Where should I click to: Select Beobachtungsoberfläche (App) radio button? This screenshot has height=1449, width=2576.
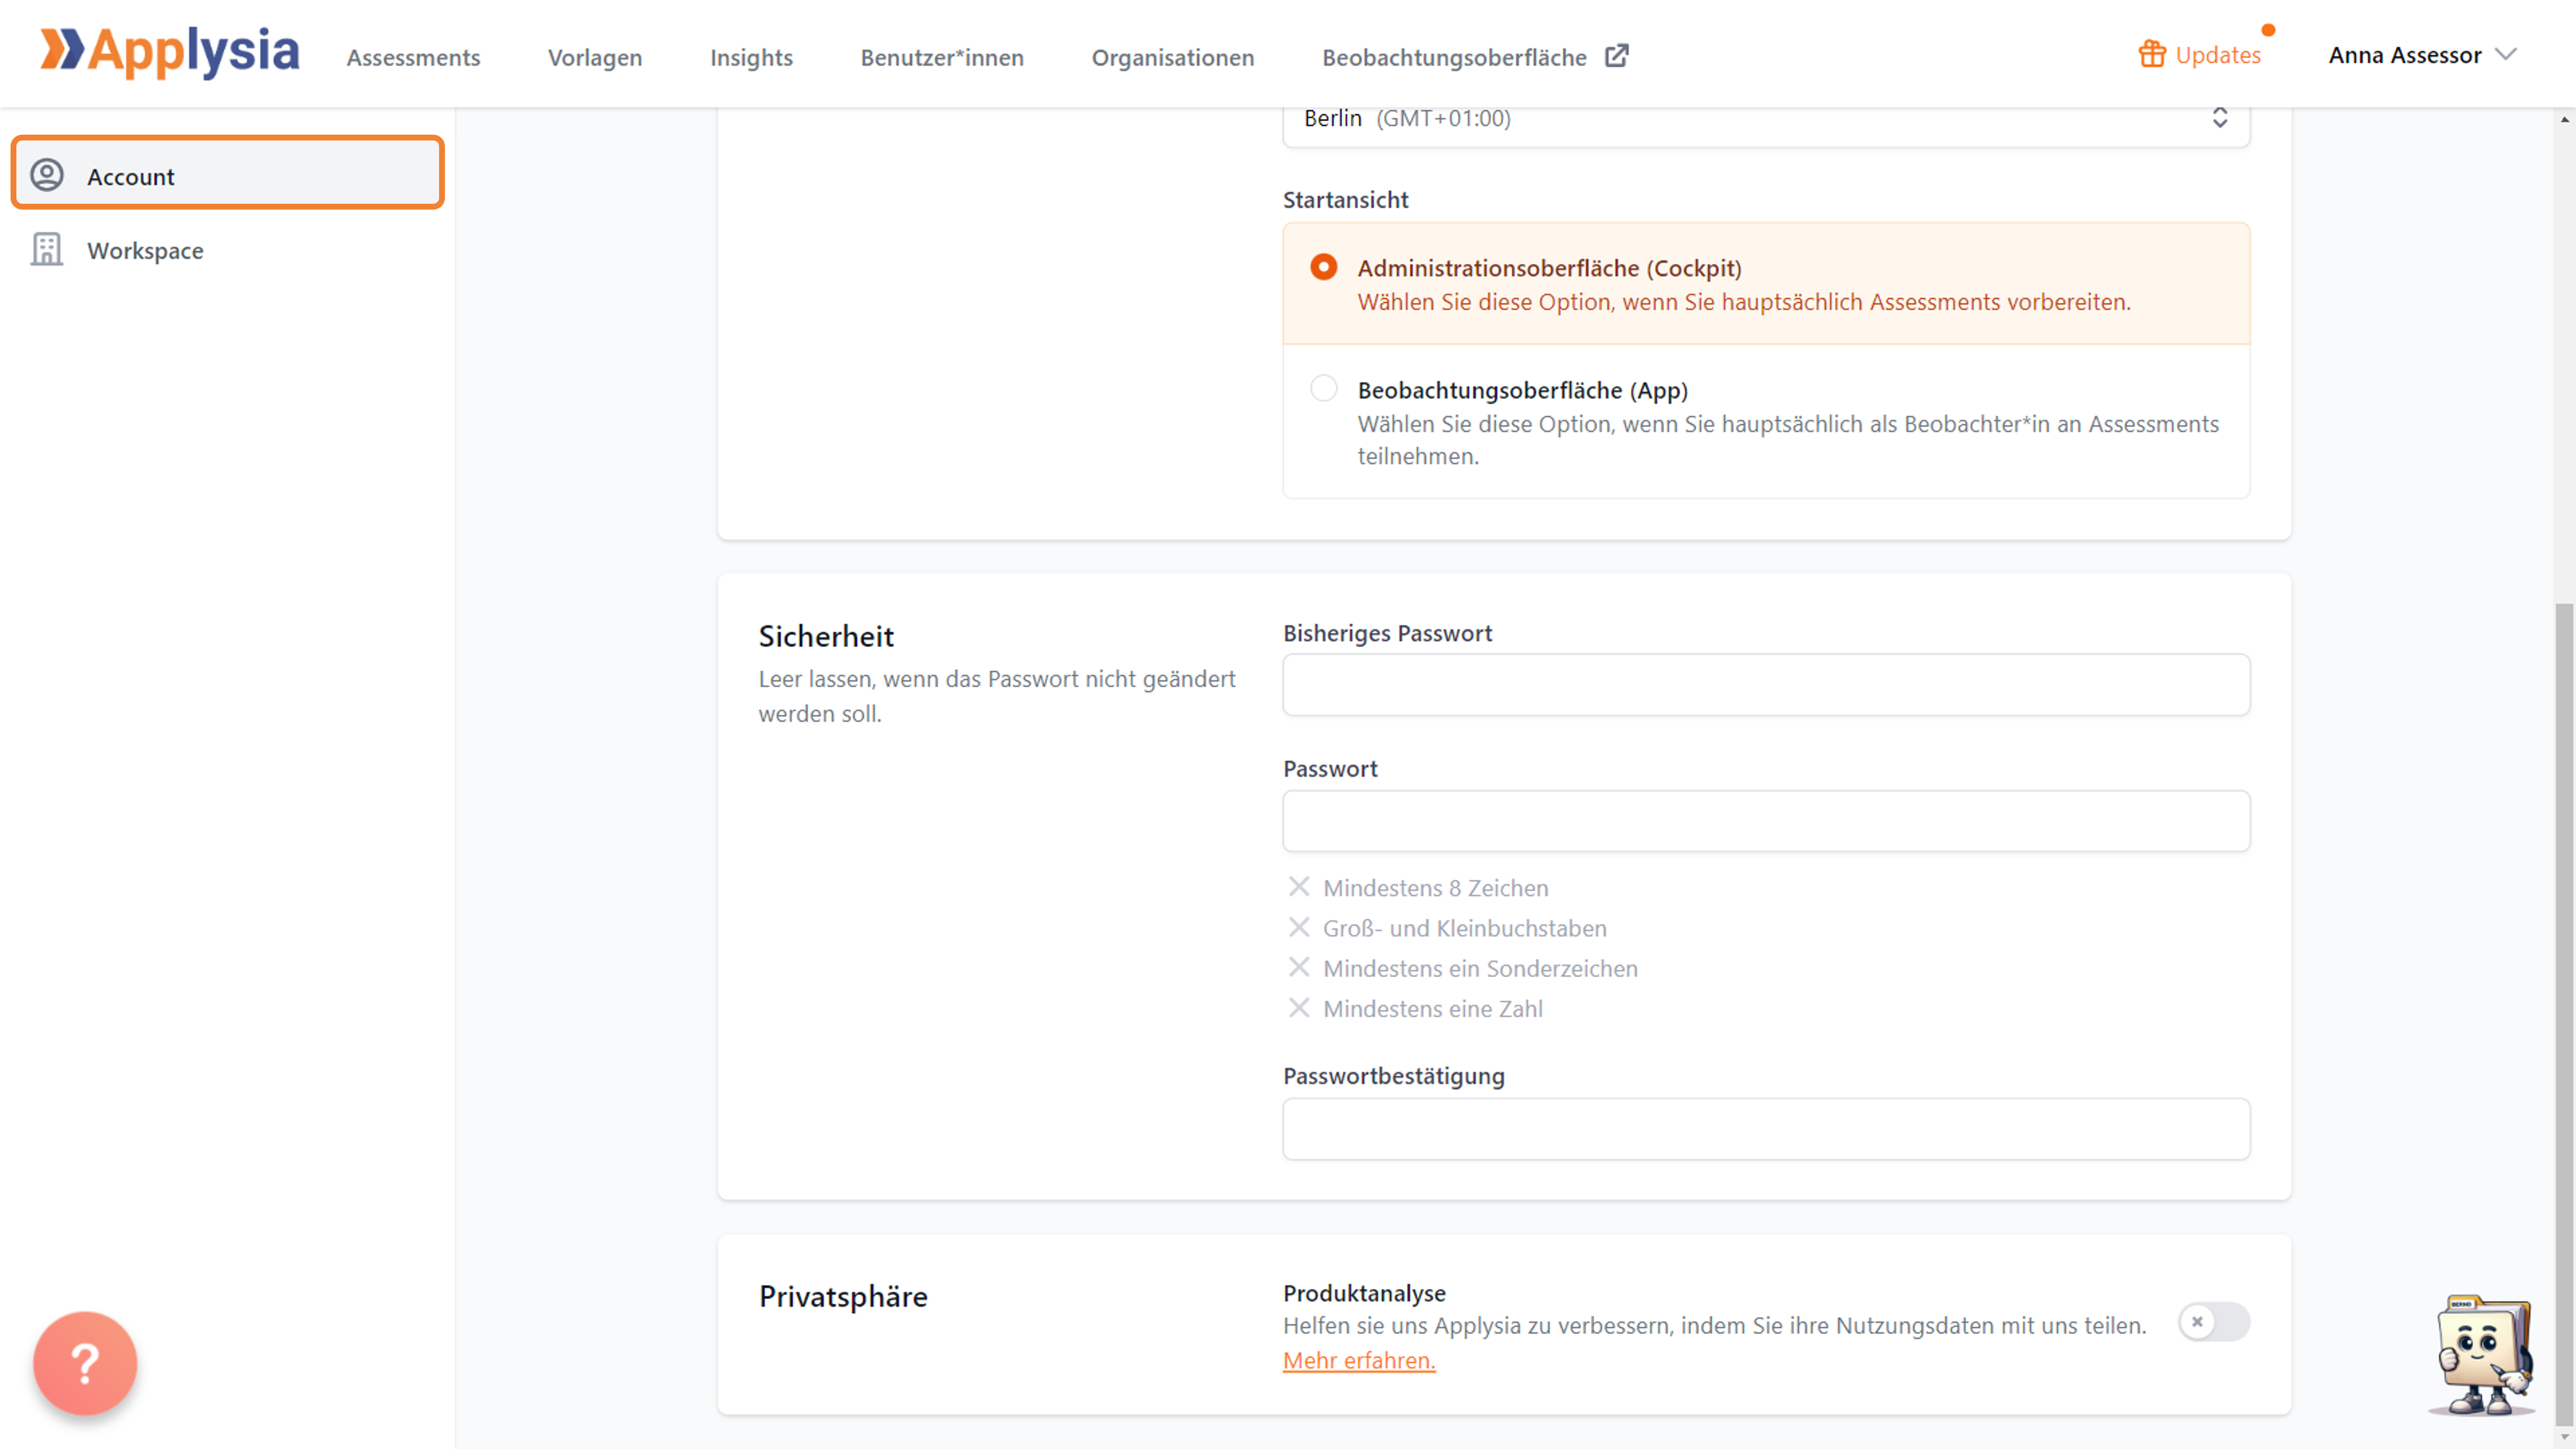coord(1323,388)
